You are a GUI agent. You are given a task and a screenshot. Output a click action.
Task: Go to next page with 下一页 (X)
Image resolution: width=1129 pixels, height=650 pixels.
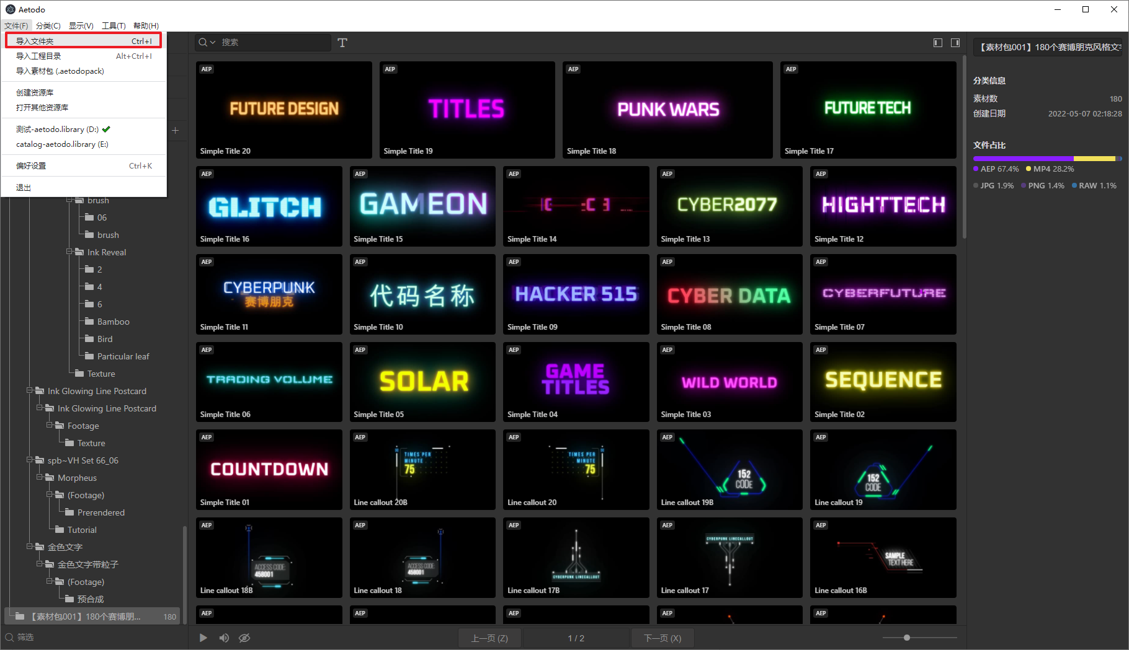663,638
